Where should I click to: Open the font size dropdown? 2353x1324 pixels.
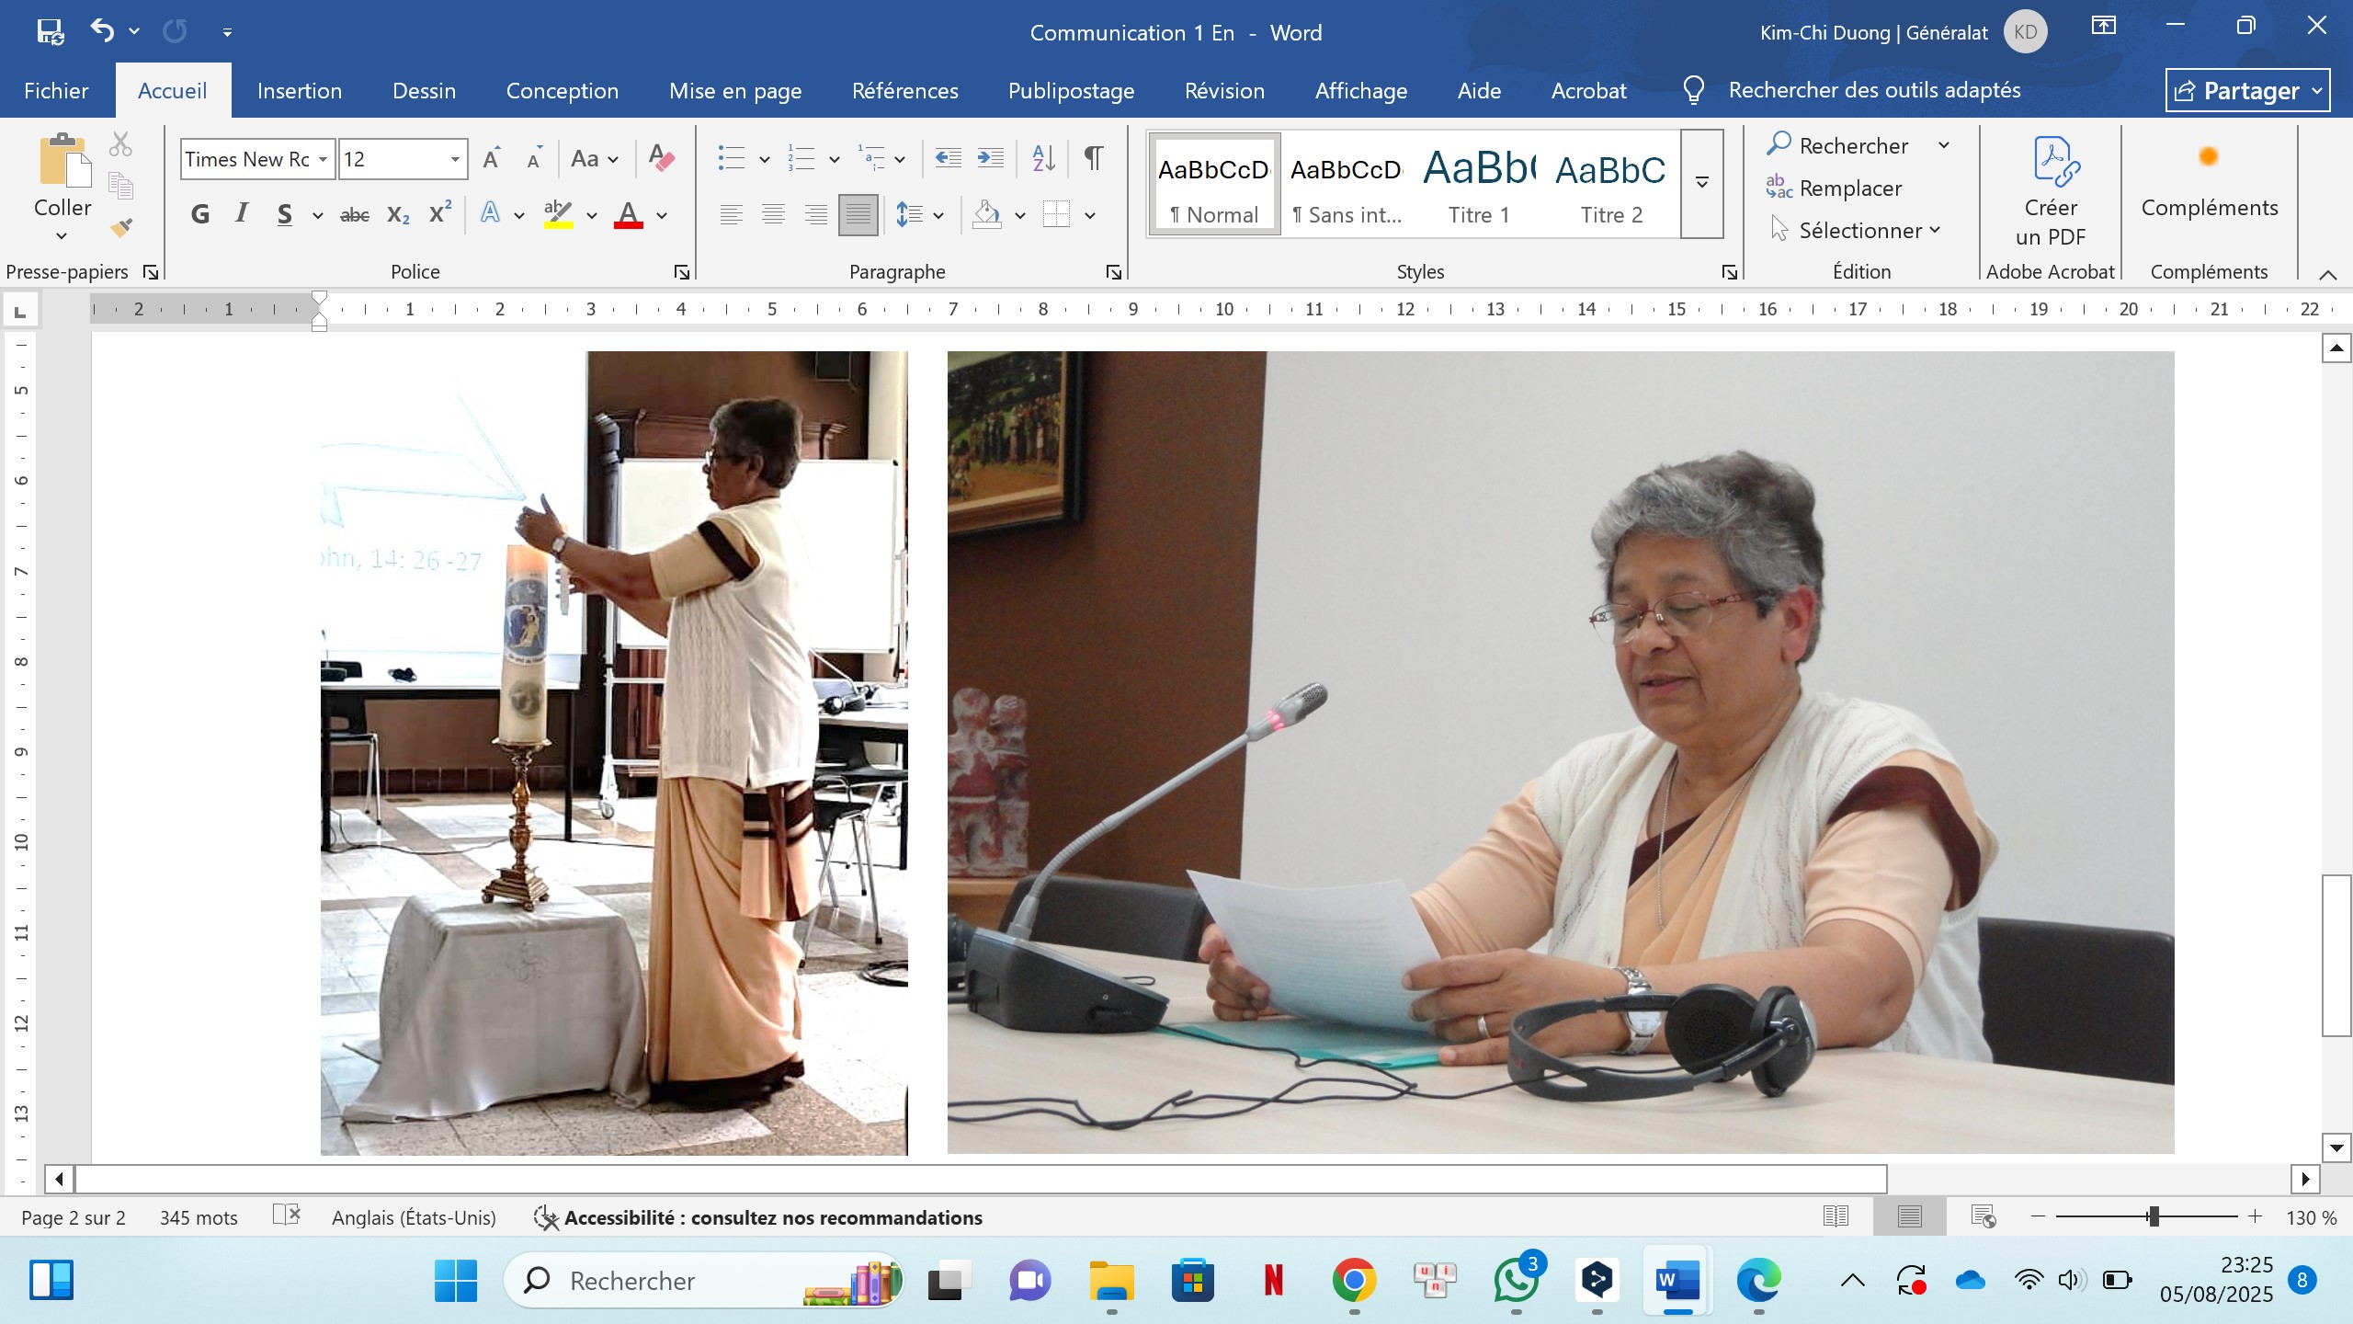[454, 159]
